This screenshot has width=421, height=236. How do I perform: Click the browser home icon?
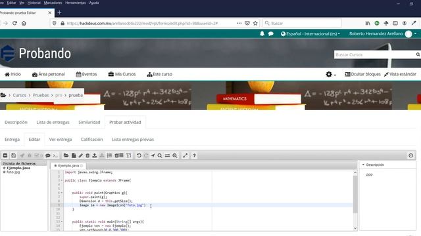click(x=24, y=24)
